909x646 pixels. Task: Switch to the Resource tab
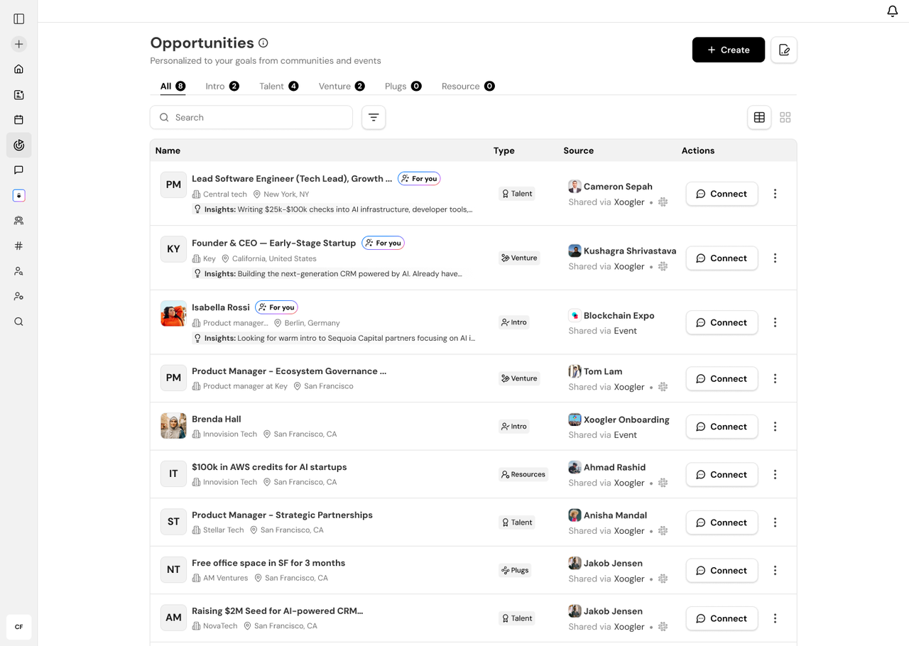click(468, 86)
